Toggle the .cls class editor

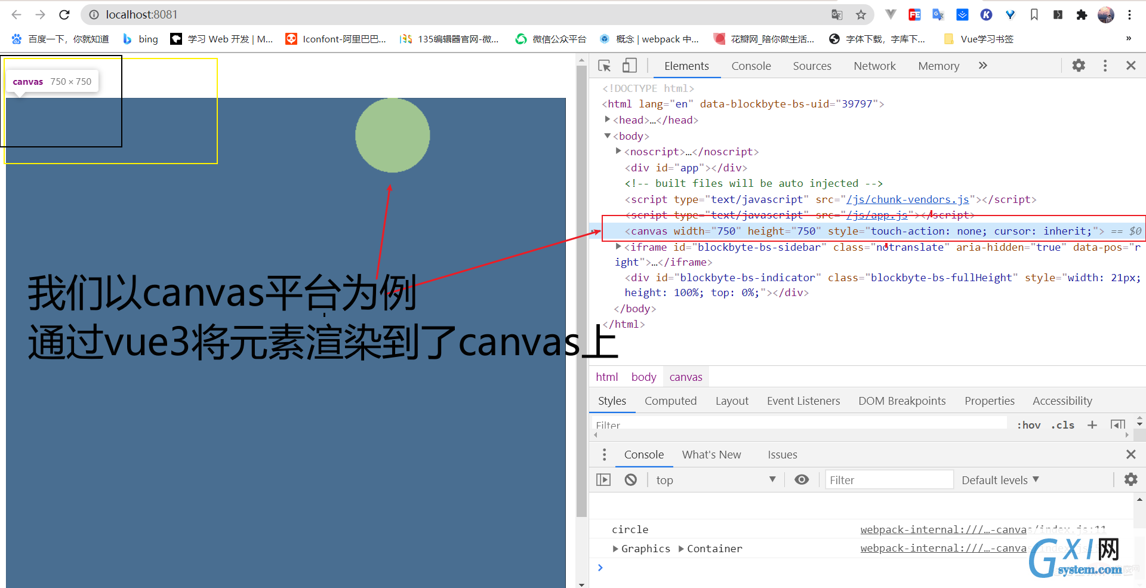click(1062, 425)
